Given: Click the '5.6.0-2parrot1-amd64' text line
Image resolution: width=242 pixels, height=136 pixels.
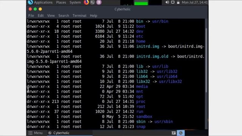Looking at the screenshot, I should 50,51.
